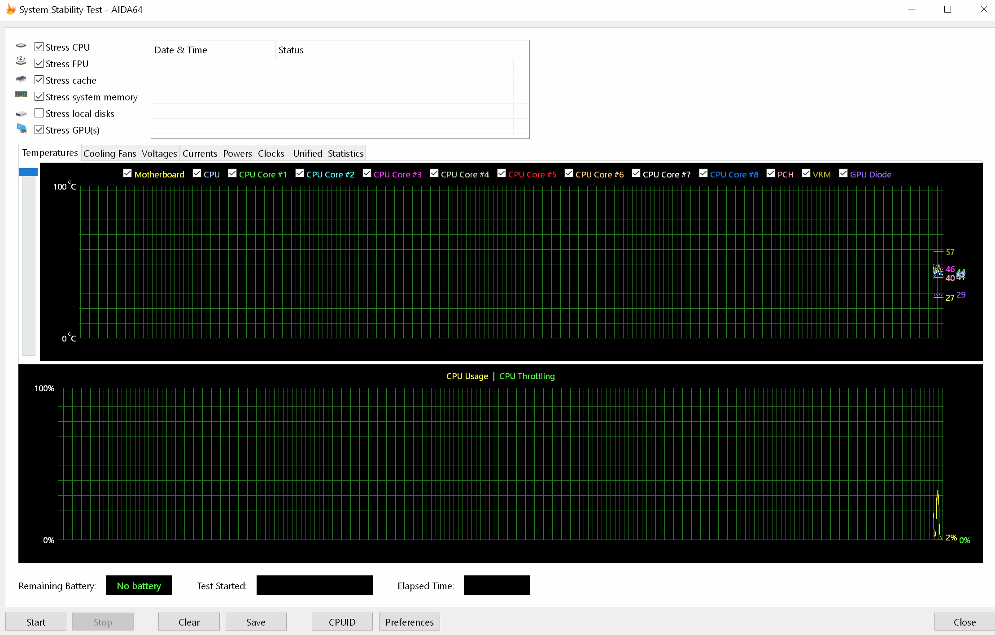Image resolution: width=995 pixels, height=635 pixels.
Task: Hide the Motherboard temperature graph line
Action: click(127, 173)
